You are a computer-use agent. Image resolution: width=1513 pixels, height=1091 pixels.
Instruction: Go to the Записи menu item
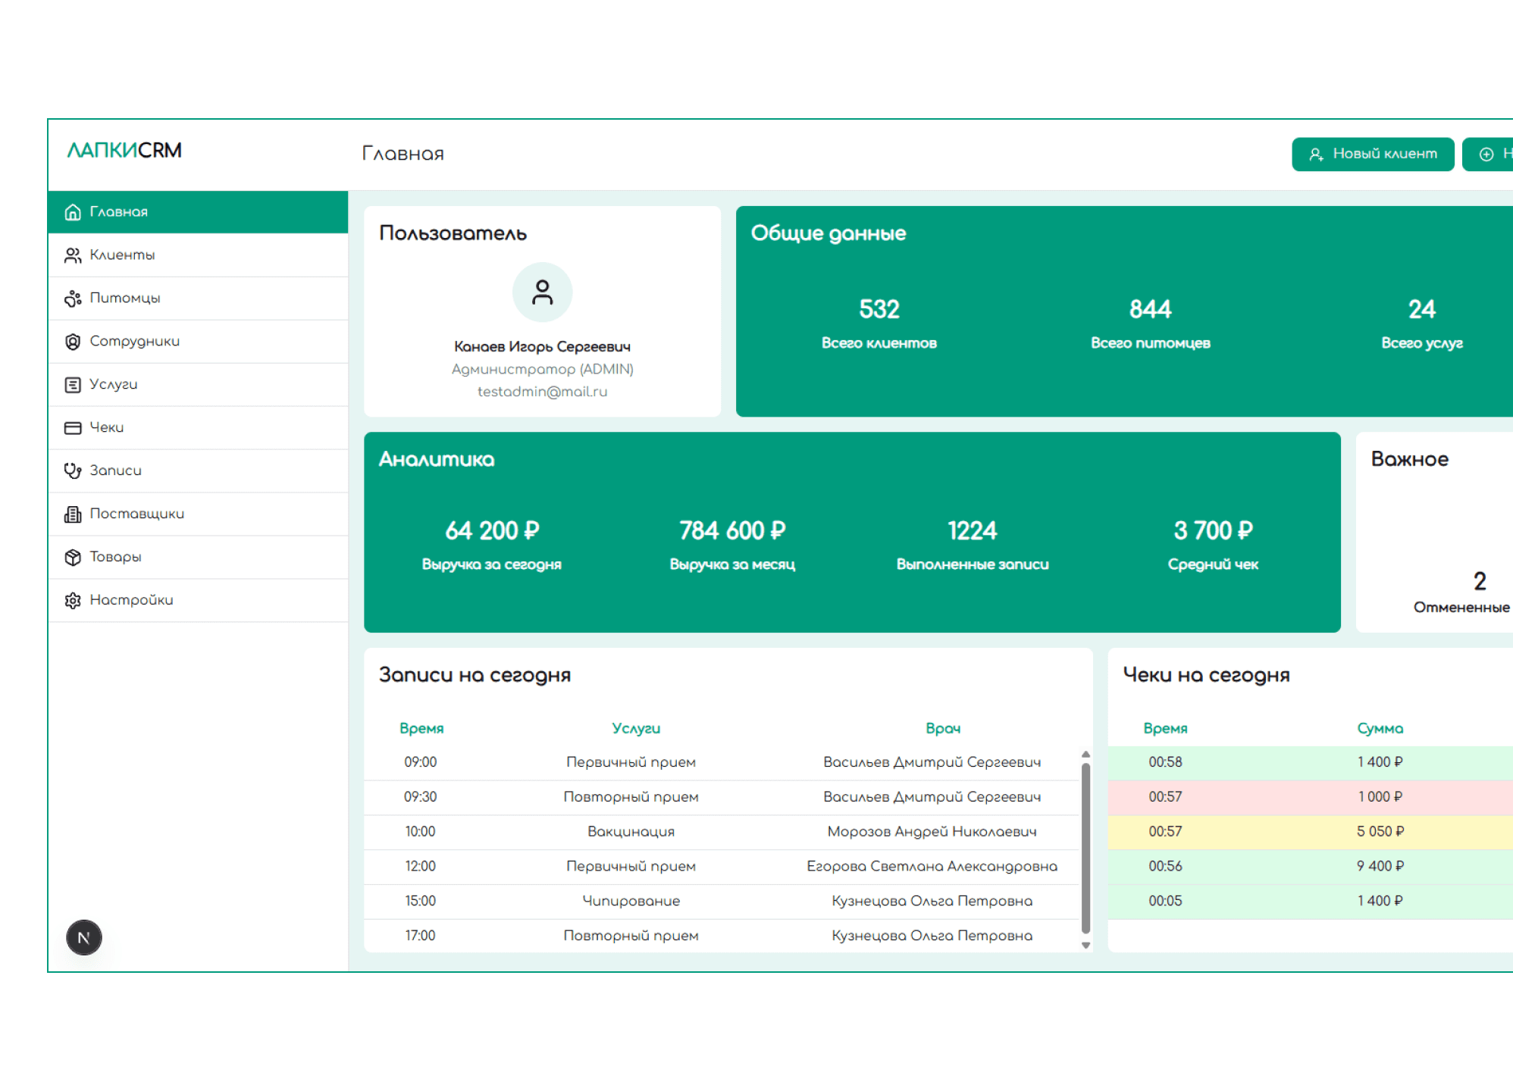116,470
